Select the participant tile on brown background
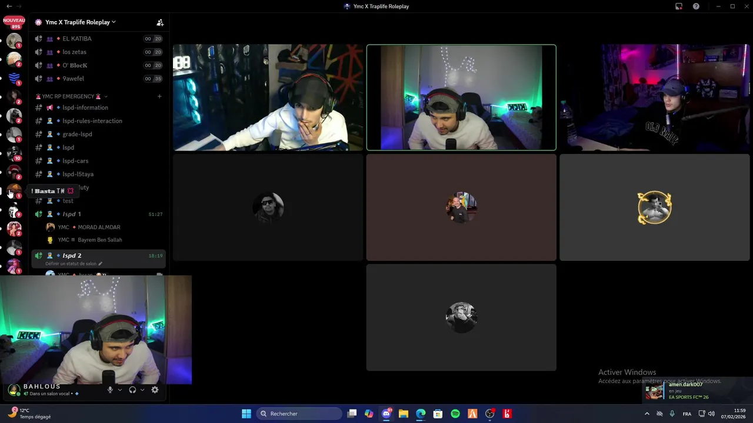This screenshot has width=753, height=423. click(461, 207)
